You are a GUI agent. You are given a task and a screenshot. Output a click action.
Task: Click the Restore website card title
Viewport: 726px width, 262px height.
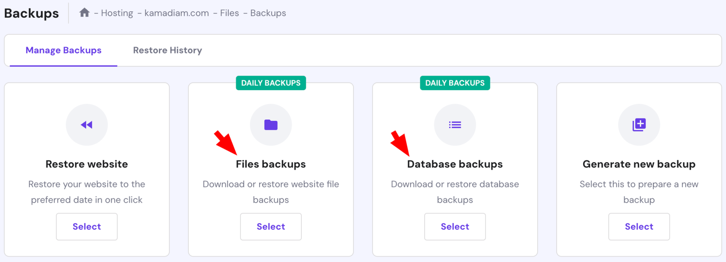click(87, 164)
